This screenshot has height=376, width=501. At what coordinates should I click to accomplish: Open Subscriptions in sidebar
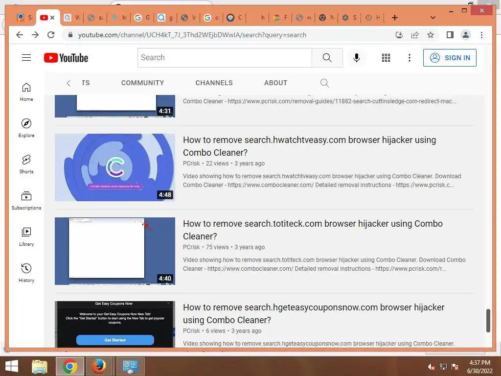(x=26, y=200)
